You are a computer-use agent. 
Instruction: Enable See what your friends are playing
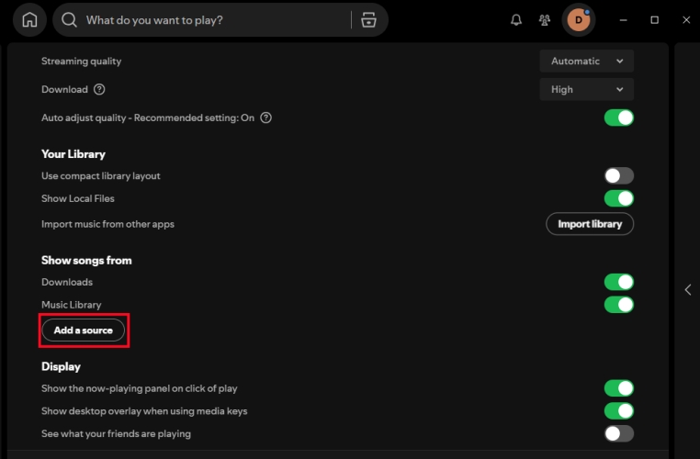pos(619,433)
